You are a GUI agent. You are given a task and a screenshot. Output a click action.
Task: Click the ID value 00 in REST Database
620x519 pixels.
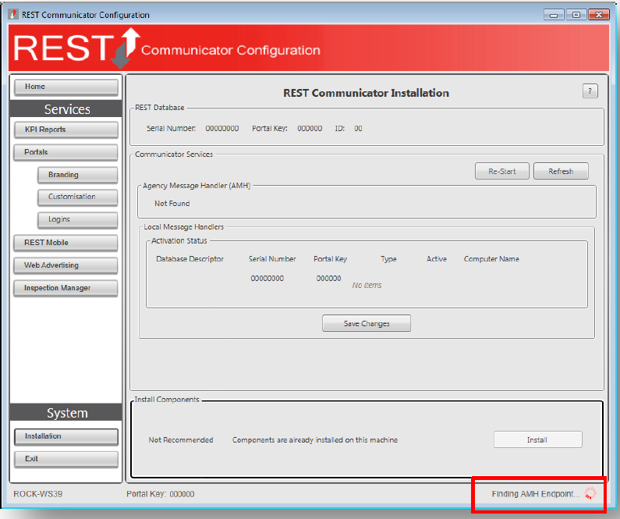point(358,128)
